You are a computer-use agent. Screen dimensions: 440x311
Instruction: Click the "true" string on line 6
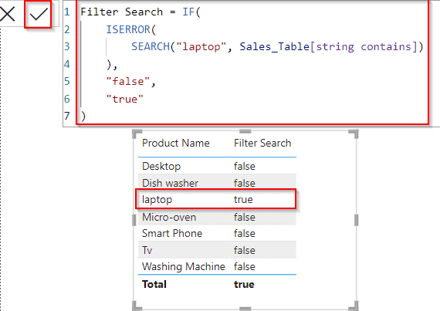click(x=124, y=99)
